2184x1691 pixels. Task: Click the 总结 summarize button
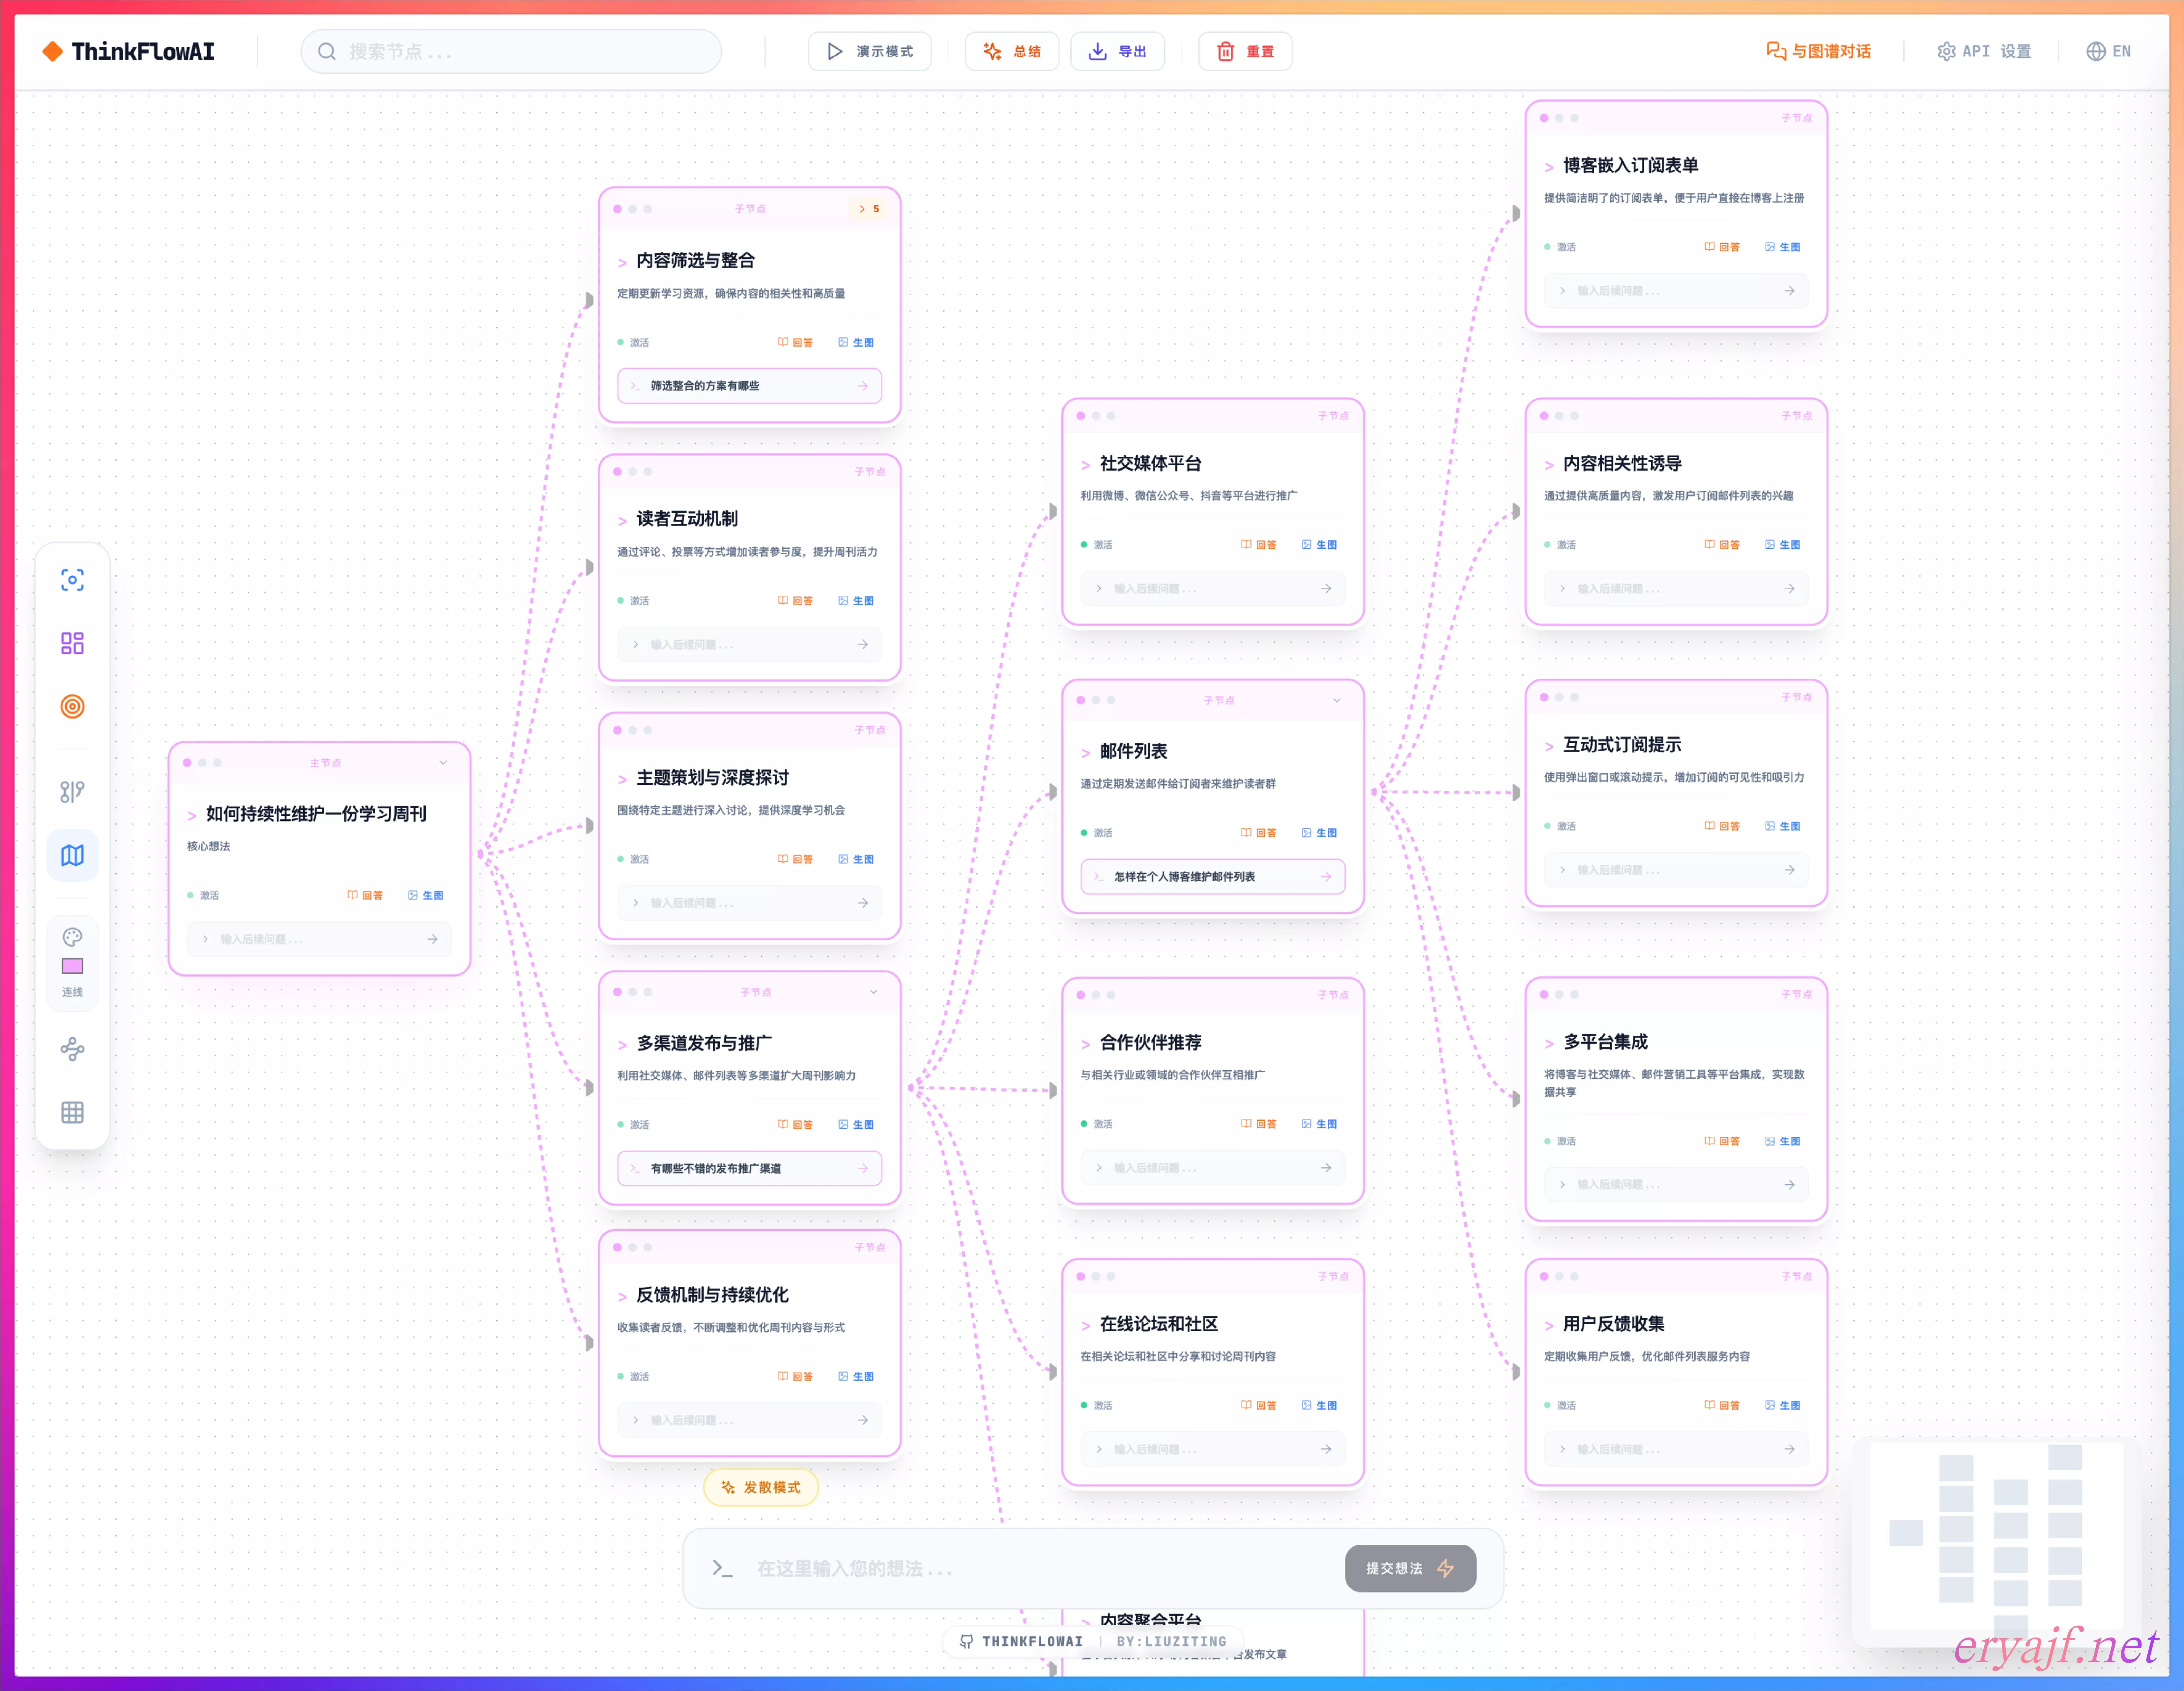coord(1012,51)
